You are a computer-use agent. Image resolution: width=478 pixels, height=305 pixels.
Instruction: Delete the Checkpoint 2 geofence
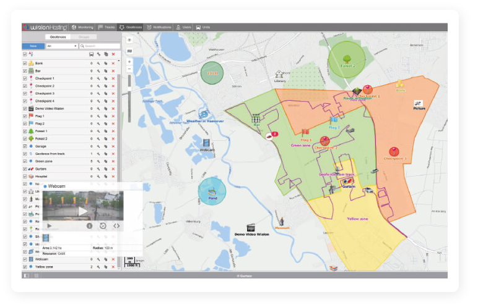[113, 86]
